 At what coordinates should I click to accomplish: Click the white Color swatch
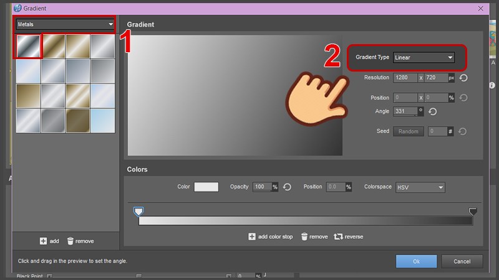pos(206,187)
